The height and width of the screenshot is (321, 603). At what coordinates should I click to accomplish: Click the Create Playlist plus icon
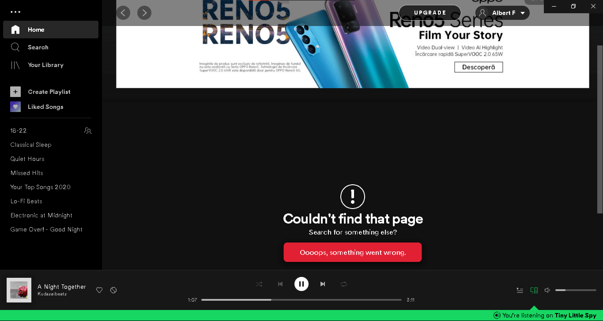(x=15, y=92)
